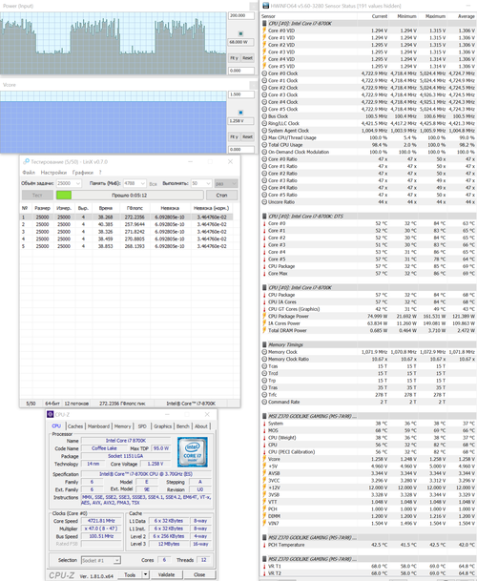The height and width of the screenshot is (581, 477).
Task: Click the lightning icon beside Core #5 VID
Action: (x=264, y=66)
